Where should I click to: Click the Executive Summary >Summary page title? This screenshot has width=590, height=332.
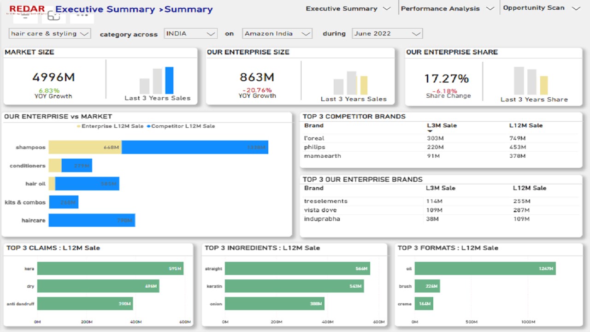coord(134,9)
